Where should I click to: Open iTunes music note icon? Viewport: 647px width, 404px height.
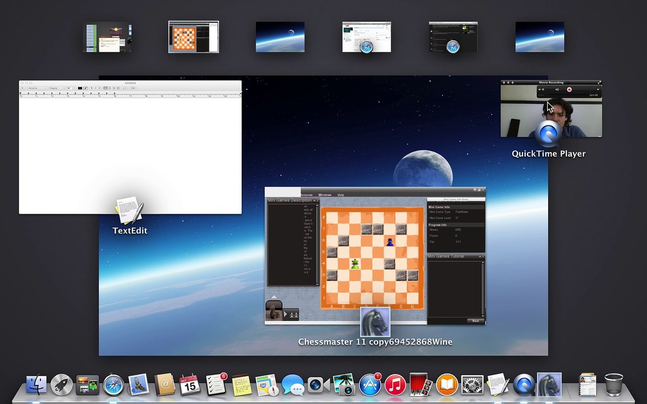[395, 384]
